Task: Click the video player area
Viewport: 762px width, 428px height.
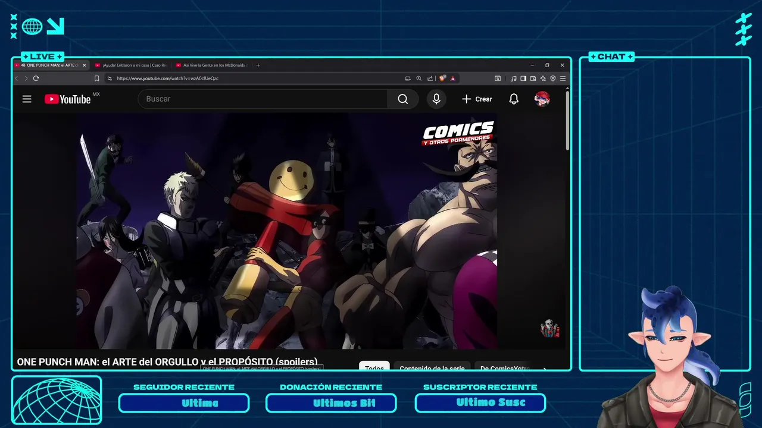Action: click(x=286, y=231)
